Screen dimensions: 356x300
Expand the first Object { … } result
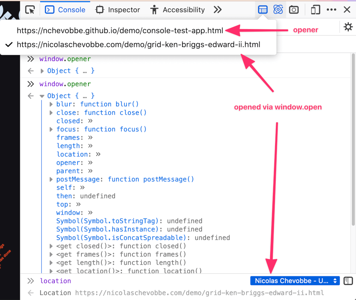coord(42,71)
